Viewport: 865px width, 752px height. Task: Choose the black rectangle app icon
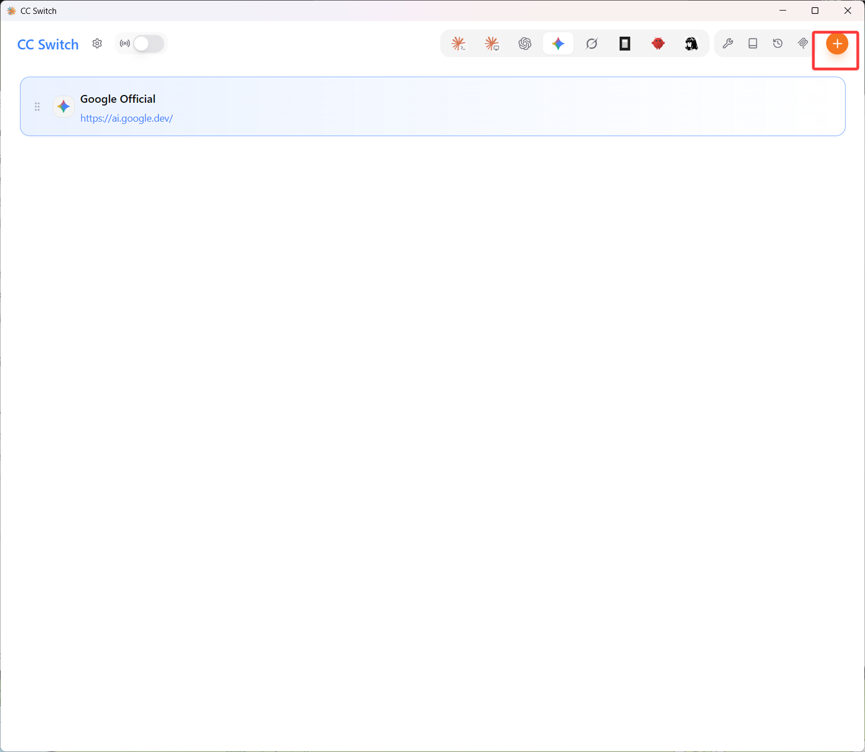[625, 43]
